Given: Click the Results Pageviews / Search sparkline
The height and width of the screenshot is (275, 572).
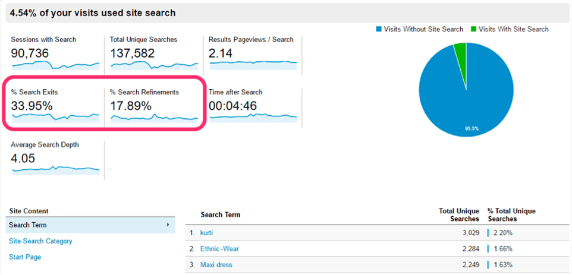Looking at the screenshot, I should 253,63.
